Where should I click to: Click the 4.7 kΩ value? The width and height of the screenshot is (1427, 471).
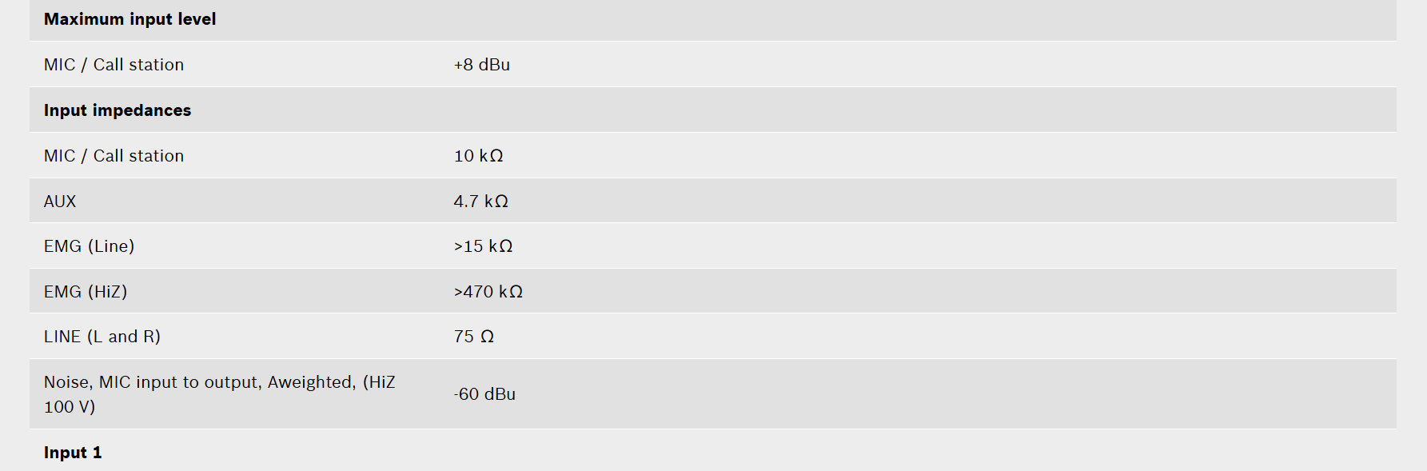point(481,202)
